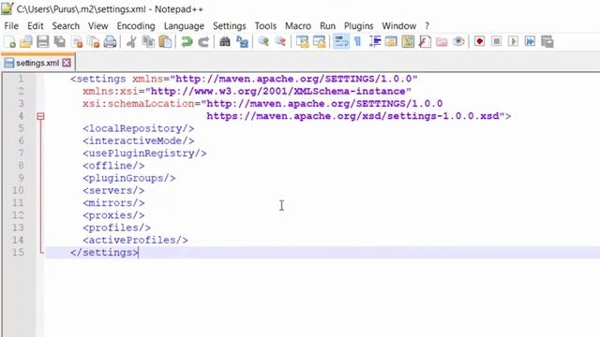
Task: Click the Save All toolbar icon
Action: 60,41
